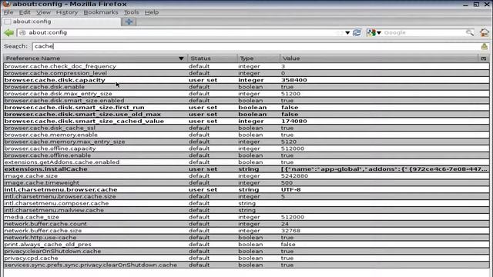Select browser.cache.disk.capacity preference
The height and width of the screenshot is (277, 493).
tap(246, 80)
